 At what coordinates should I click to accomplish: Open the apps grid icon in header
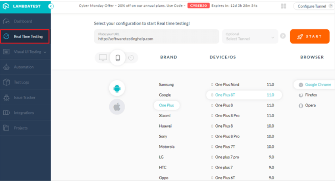point(284,6)
